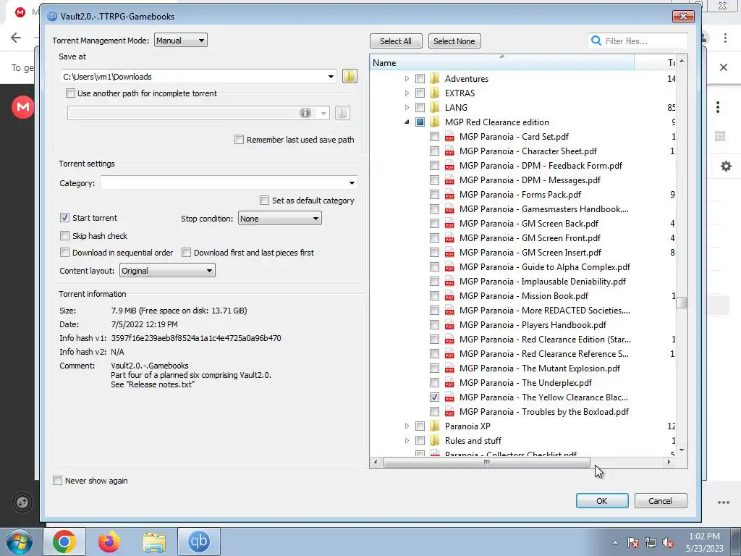
Task: Enable Use another path for incomplete torrent
Action: click(70, 93)
